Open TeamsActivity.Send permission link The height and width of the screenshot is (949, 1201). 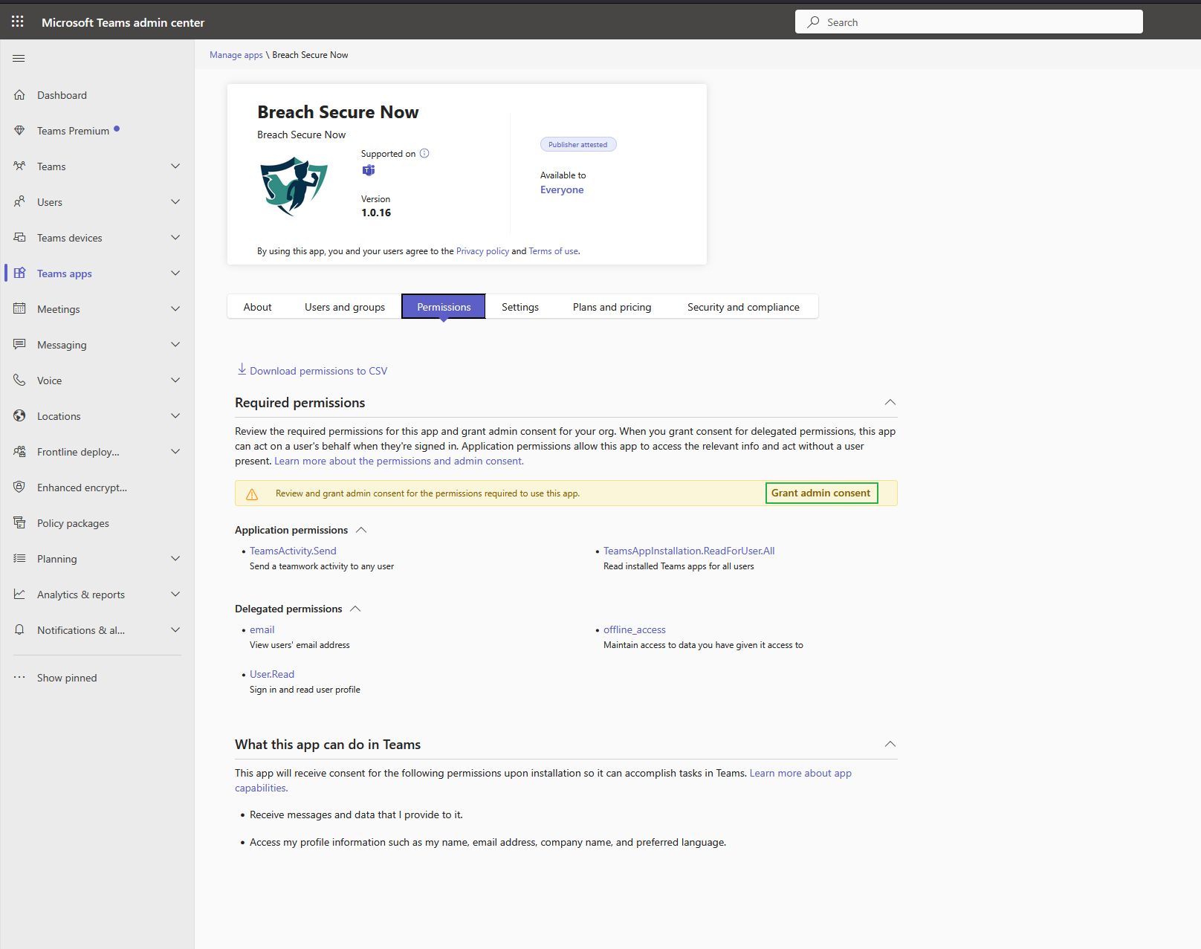pos(293,551)
